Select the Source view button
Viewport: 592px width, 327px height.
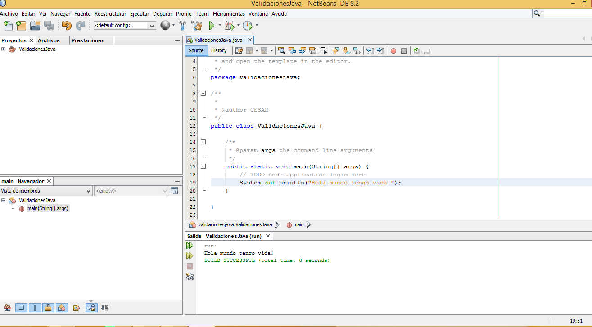pos(196,50)
